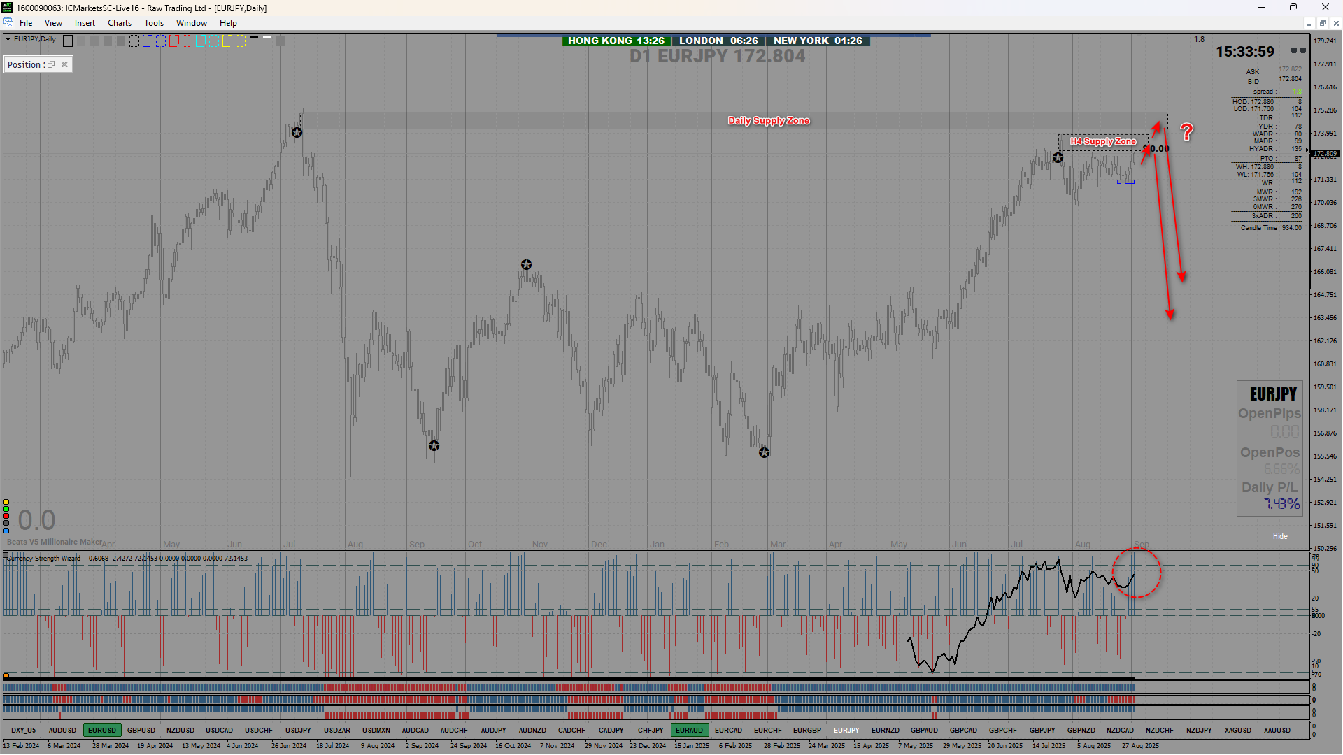This screenshot has width=1343, height=755.
Task: Select the dashed black rectangle tool
Action: click(x=134, y=41)
